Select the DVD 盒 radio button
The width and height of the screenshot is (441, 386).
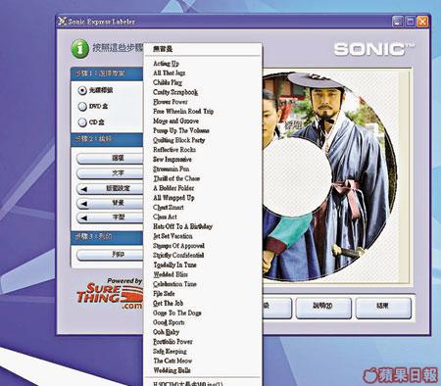[82, 106]
